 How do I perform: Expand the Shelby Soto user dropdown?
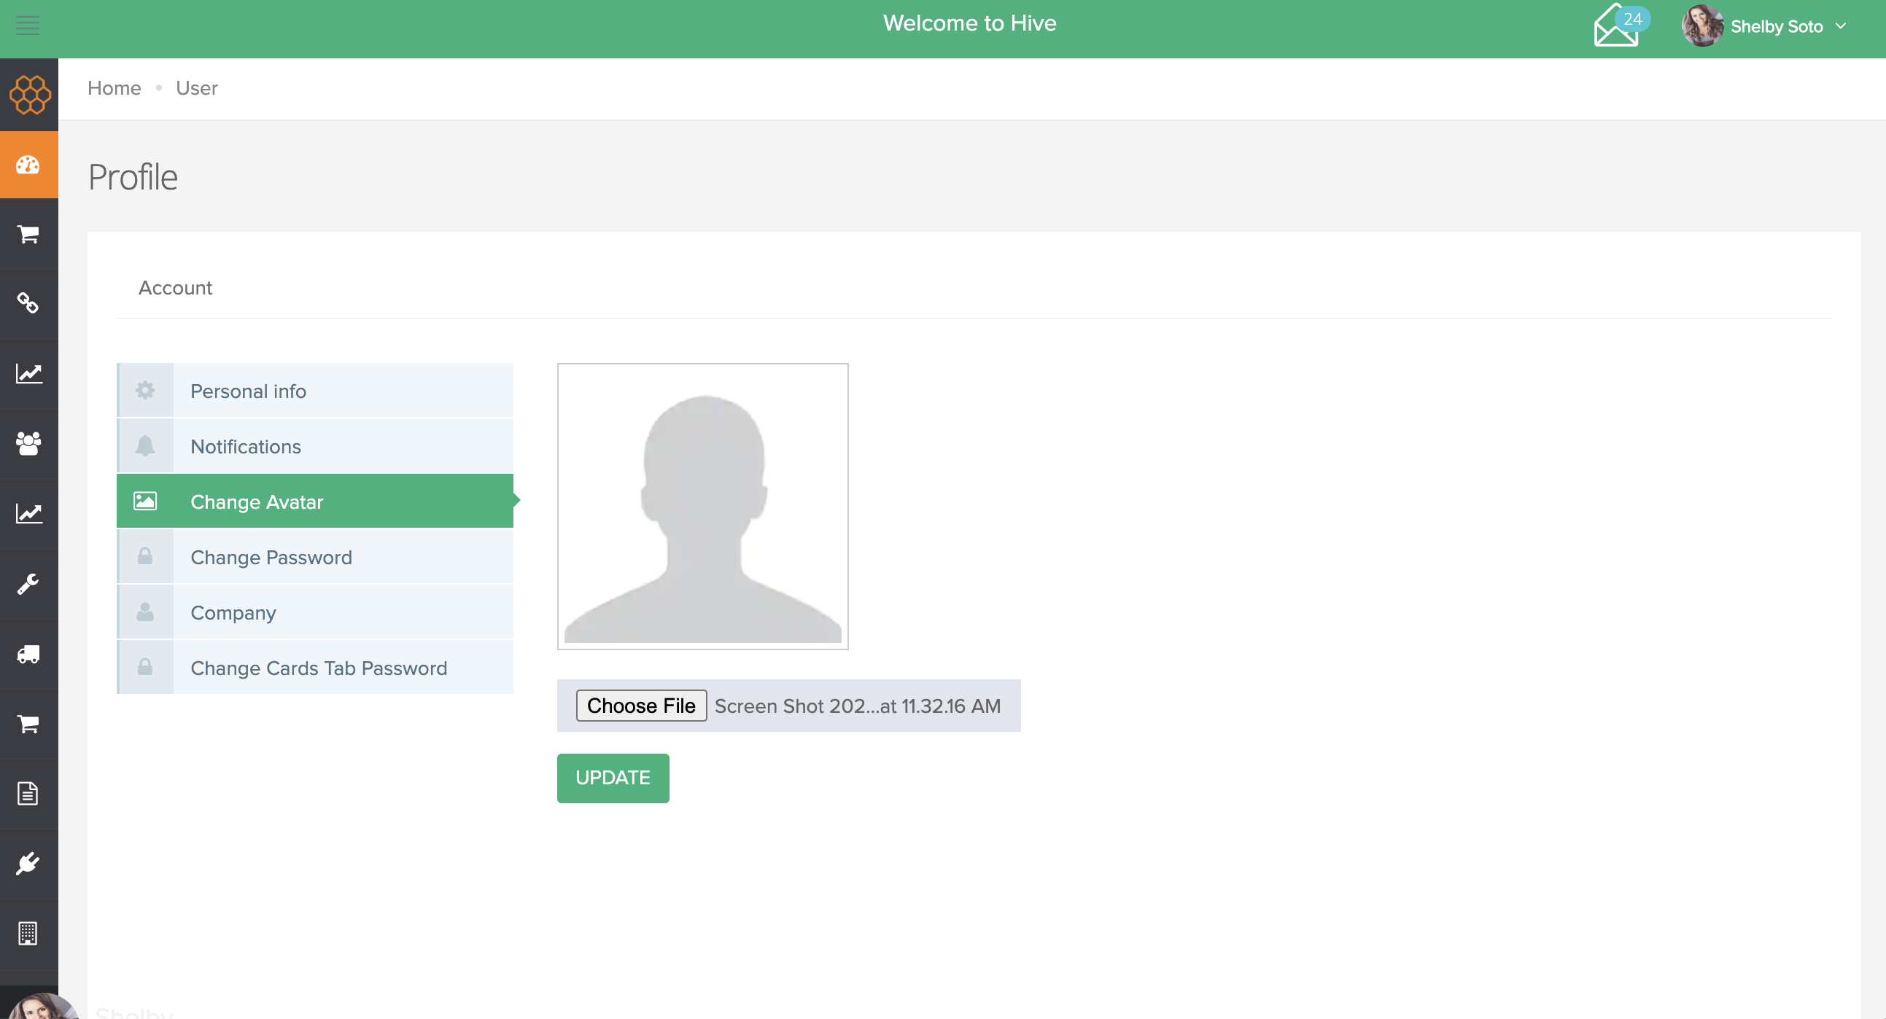pyautogui.click(x=1775, y=27)
